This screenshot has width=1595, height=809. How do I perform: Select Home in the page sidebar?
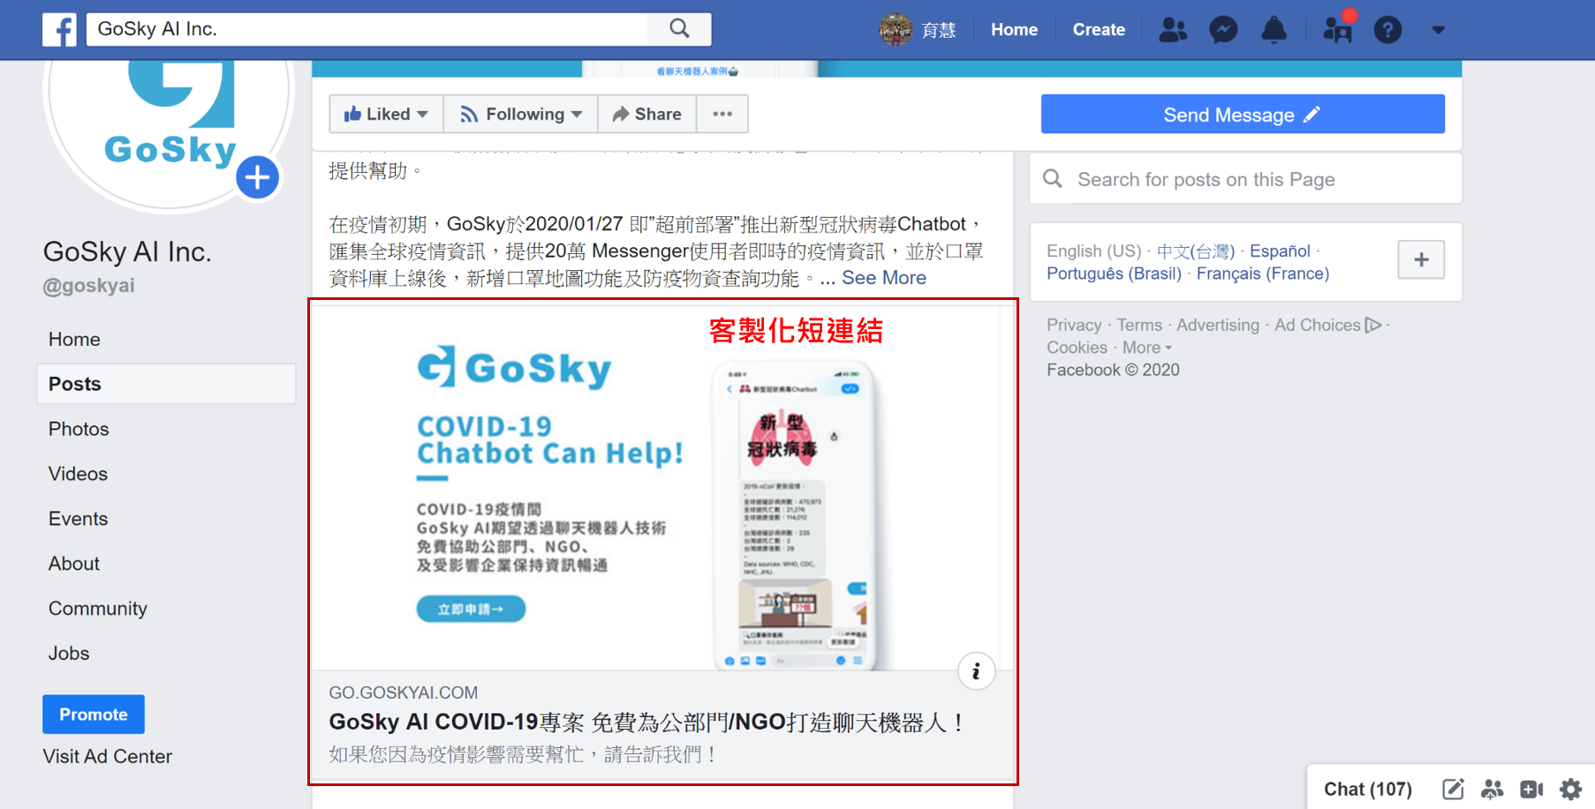pos(74,340)
